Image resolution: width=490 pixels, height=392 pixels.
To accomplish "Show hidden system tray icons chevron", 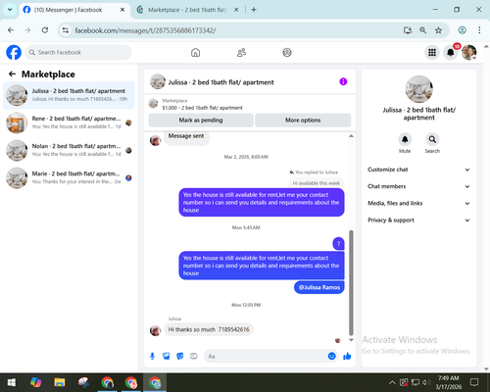I will pos(392,382).
